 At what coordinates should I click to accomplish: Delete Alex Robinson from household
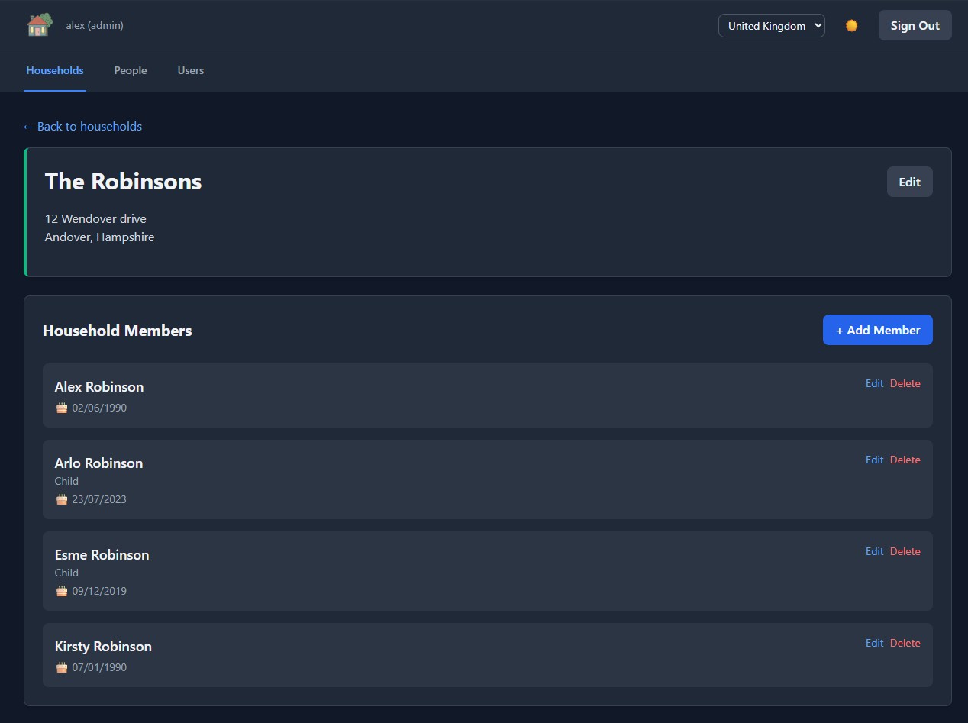(905, 383)
